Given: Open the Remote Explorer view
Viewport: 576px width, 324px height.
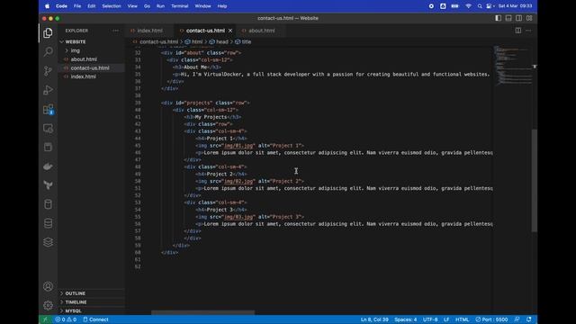Looking at the screenshot, I should click(48, 128).
